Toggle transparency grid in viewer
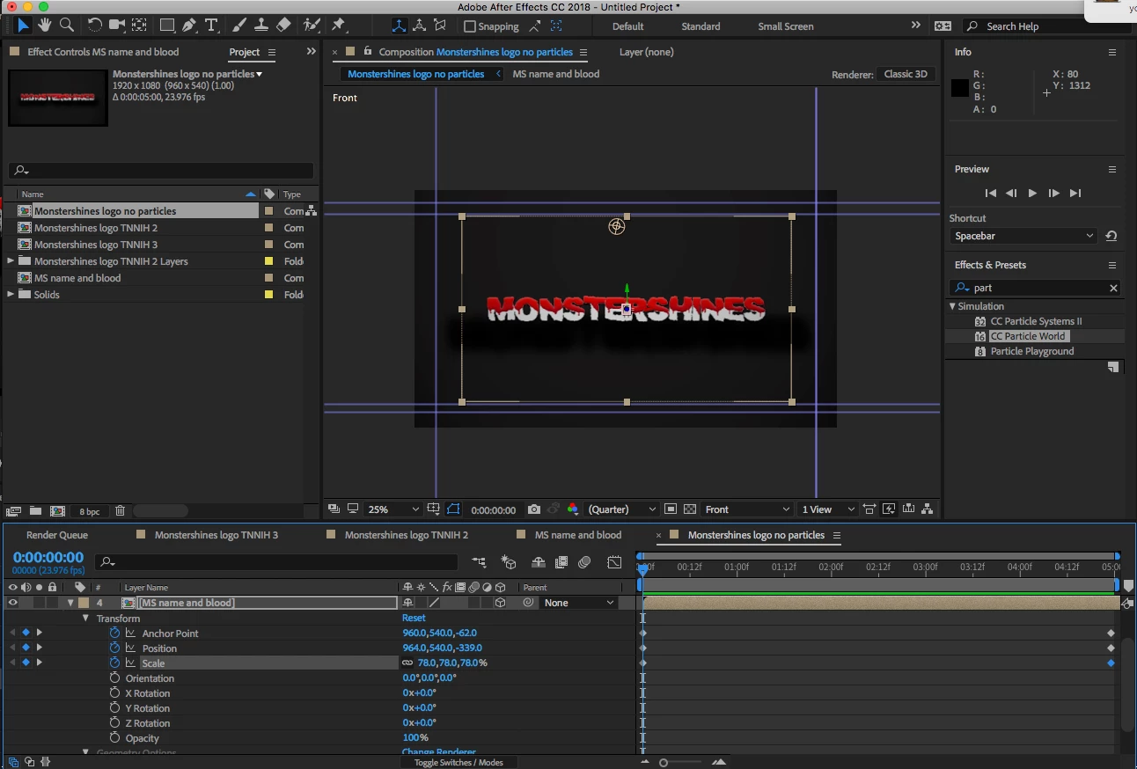The width and height of the screenshot is (1137, 769). [689, 509]
